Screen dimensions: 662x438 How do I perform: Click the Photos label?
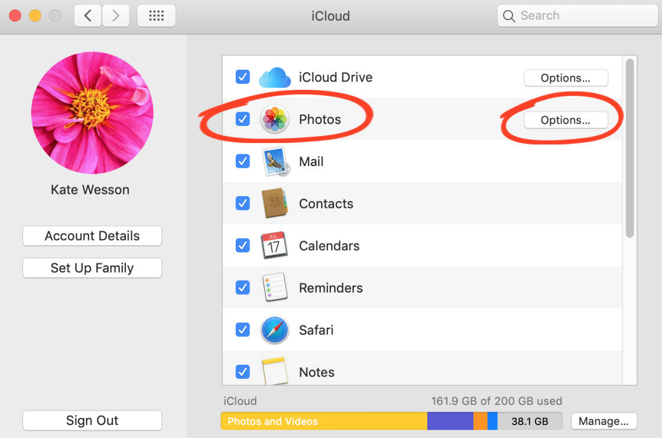[320, 119]
